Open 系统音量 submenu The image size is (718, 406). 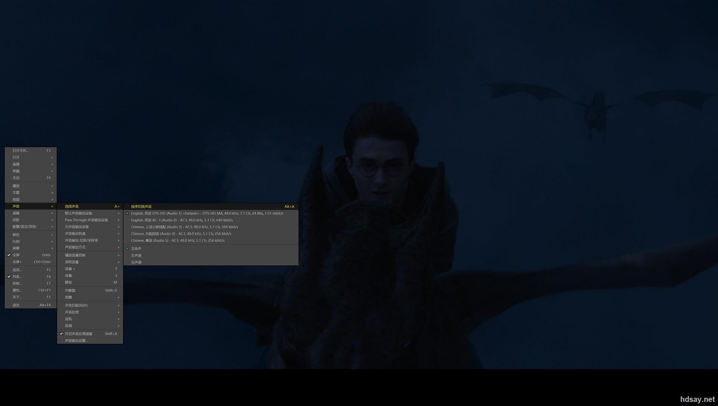[x=90, y=262]
